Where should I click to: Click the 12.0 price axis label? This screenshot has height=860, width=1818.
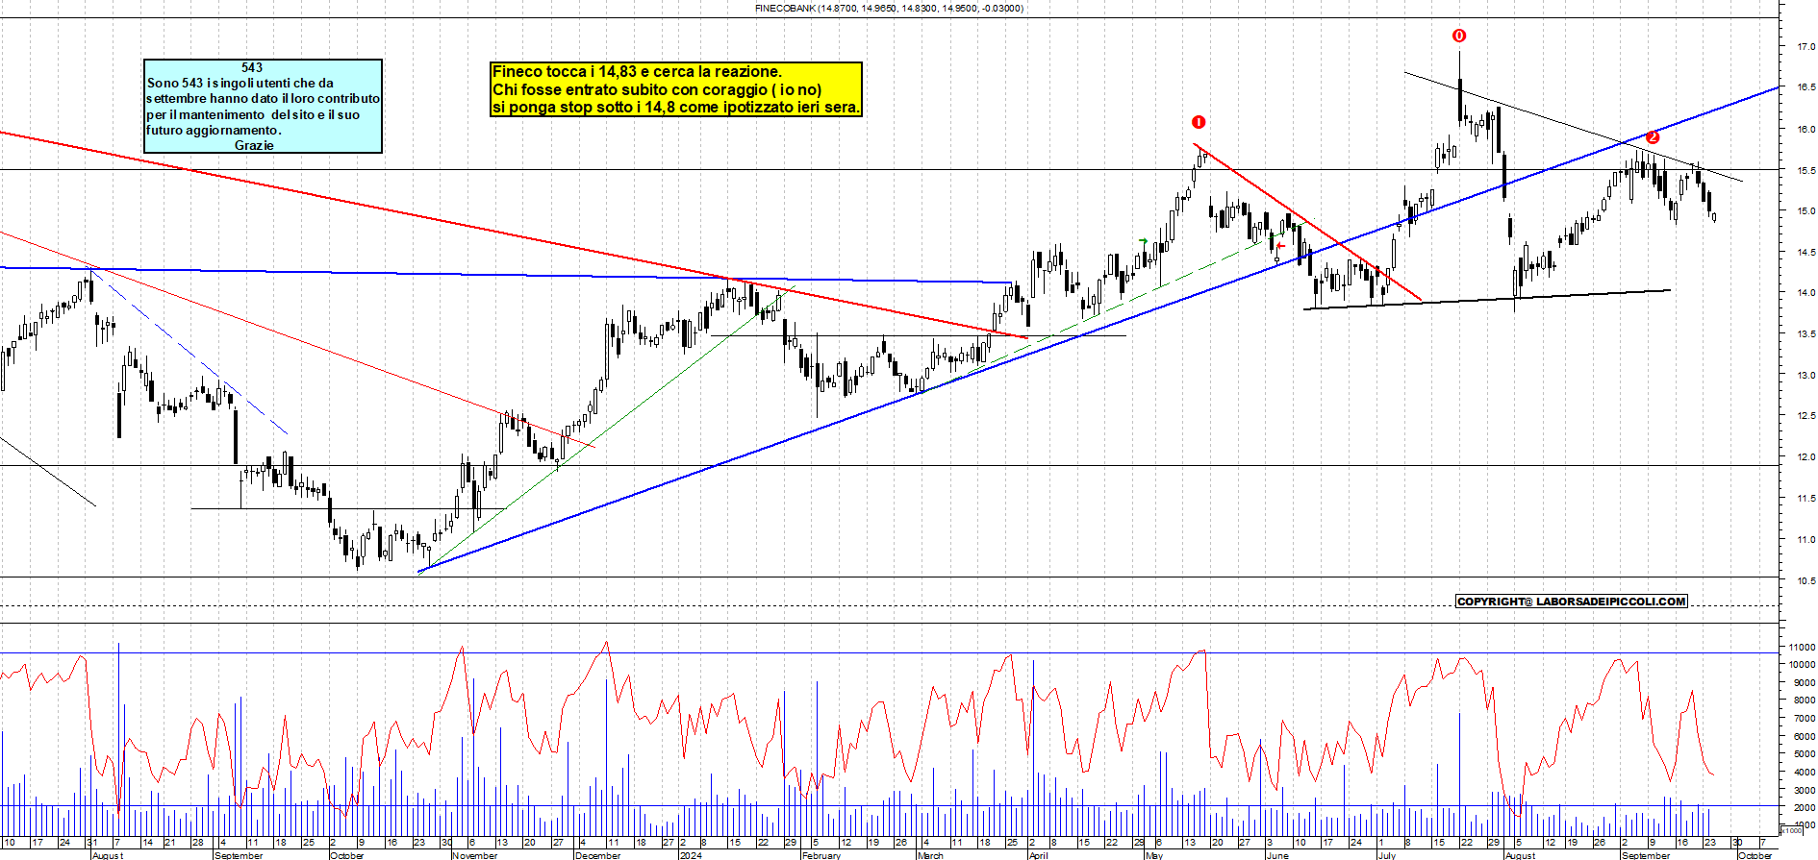(1805, 457)
